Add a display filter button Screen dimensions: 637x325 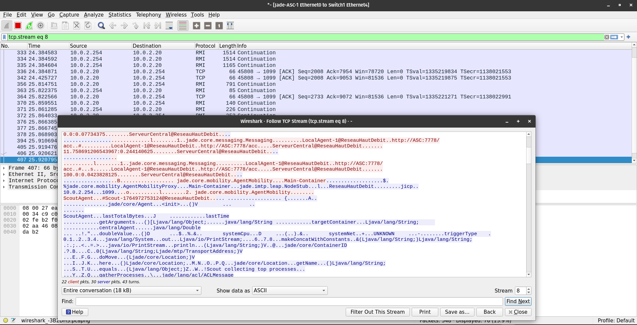628,37
